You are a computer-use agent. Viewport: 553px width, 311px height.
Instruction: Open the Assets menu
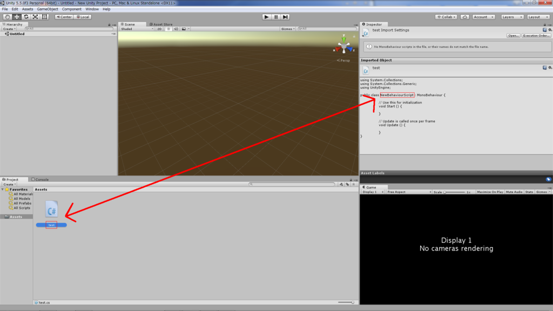[28, 9]
